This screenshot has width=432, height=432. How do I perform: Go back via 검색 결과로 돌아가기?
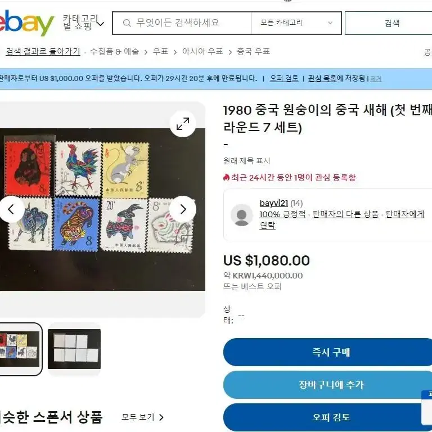click(x=43, y=52)
